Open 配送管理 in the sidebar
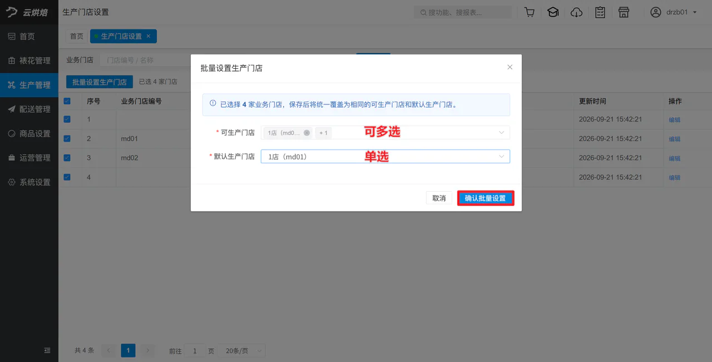Screen dimensions: 712x362 pos(29,109)
